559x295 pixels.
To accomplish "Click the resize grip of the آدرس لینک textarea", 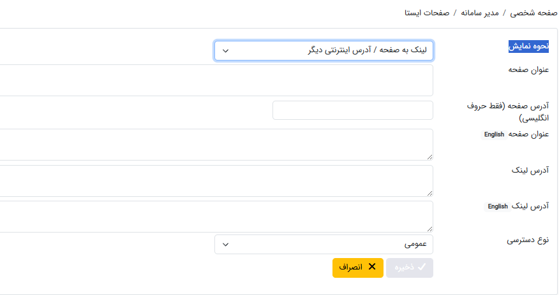I will point(429,193).
